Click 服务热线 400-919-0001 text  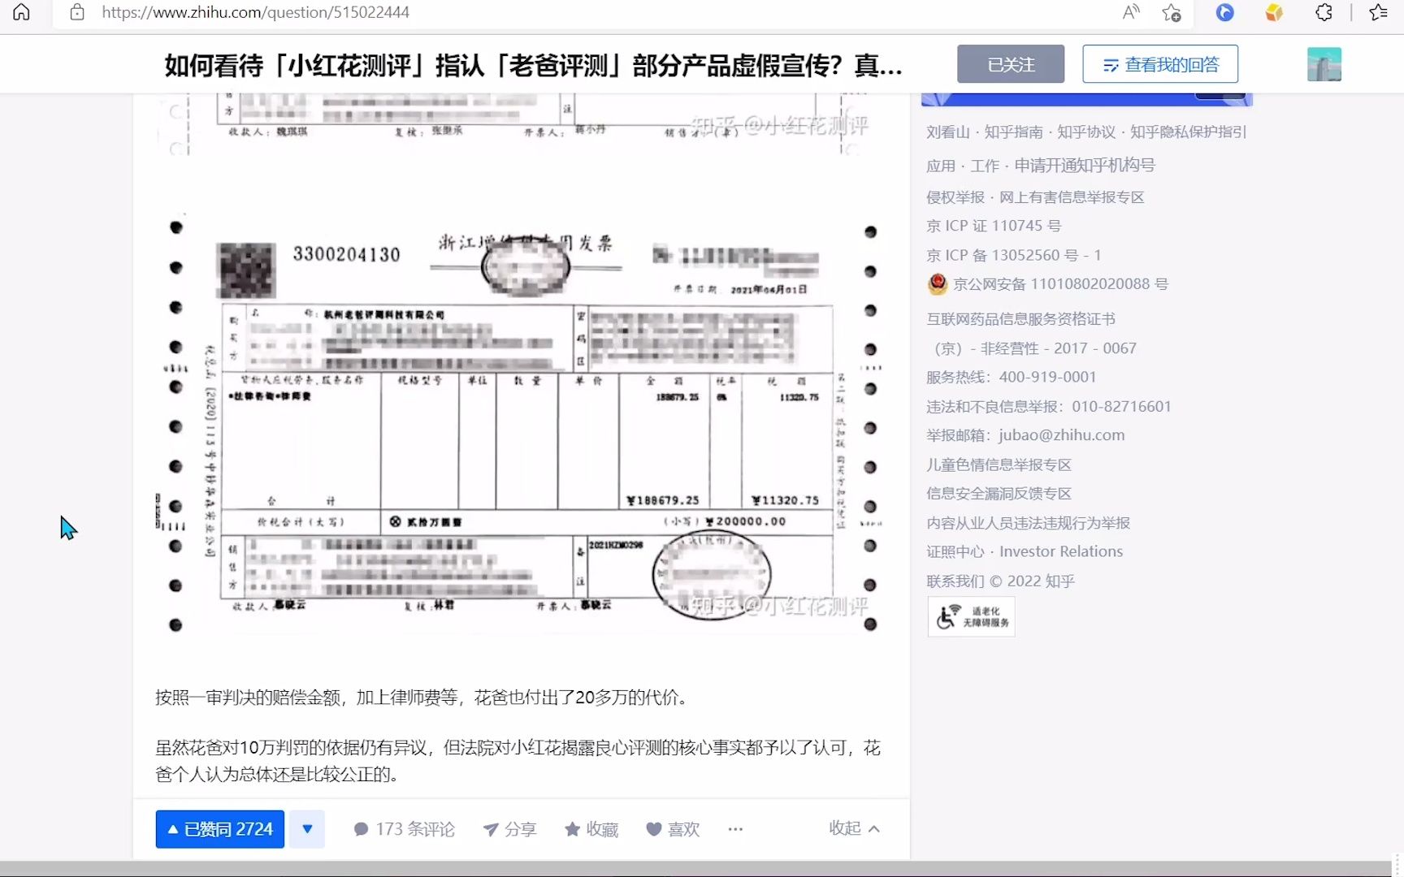tap(1012, 377)
